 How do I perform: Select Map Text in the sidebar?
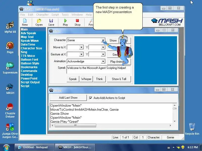point(27,37)
